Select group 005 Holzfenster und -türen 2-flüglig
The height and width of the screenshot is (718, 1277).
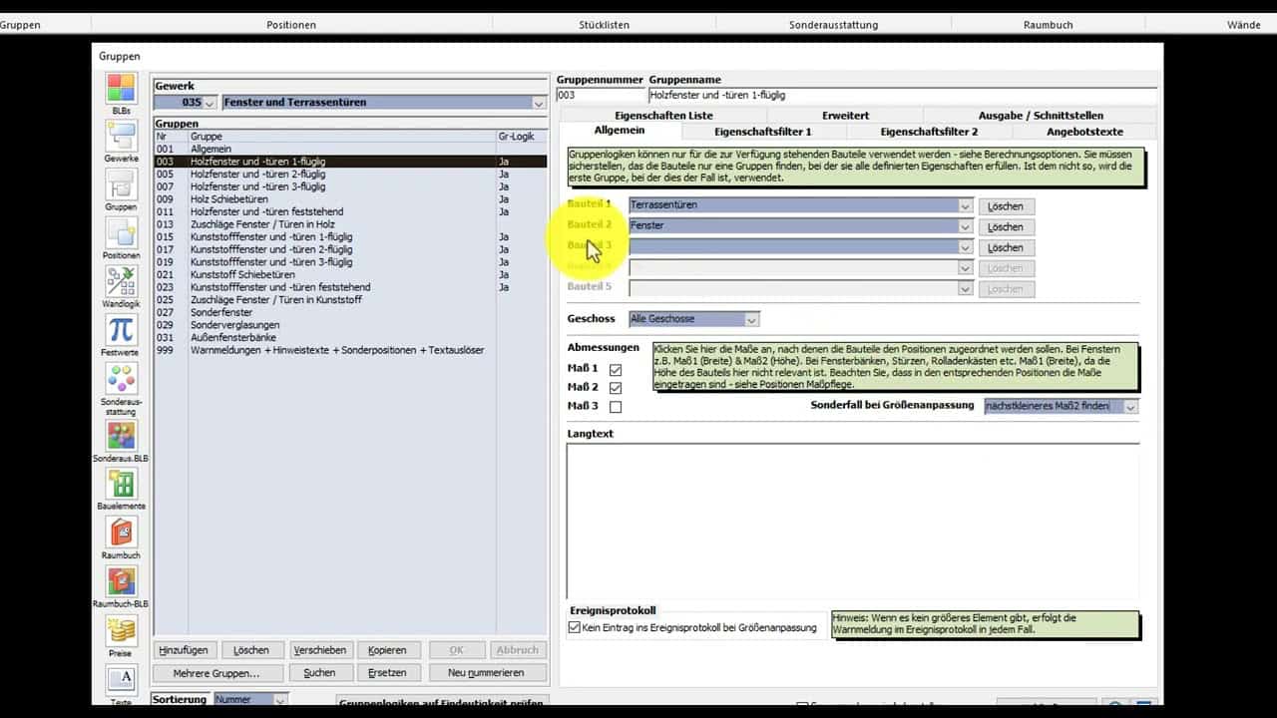point(350,174)
